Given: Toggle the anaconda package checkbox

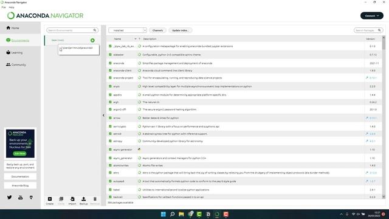Looking at the screenshot, I should 110,63.
